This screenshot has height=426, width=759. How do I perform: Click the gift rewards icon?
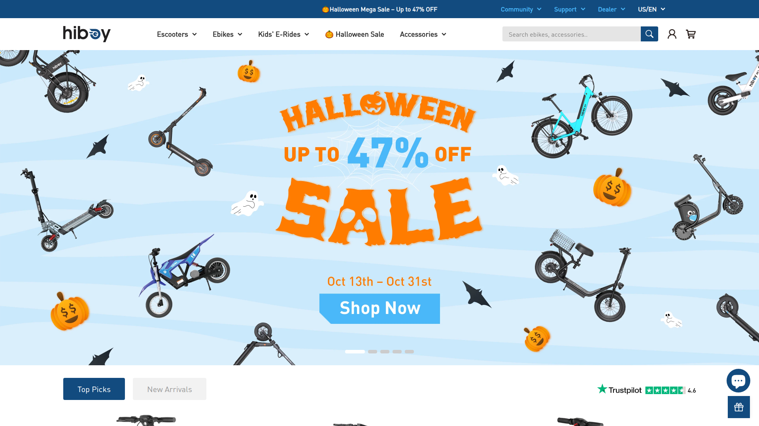[x=739, y=407]
